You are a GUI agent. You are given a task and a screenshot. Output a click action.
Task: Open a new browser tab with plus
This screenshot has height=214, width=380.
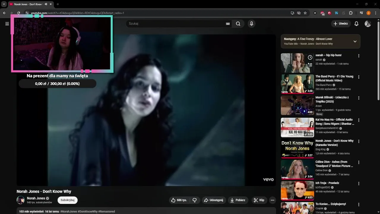[x=58, y=4]
